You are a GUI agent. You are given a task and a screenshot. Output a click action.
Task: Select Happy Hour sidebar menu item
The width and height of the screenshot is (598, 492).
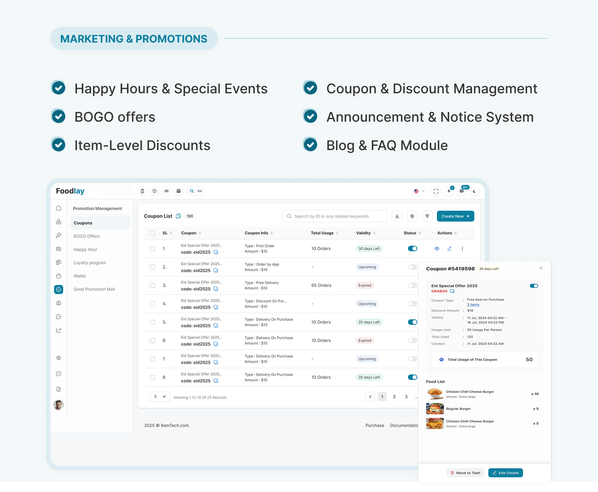coord(86,250)
